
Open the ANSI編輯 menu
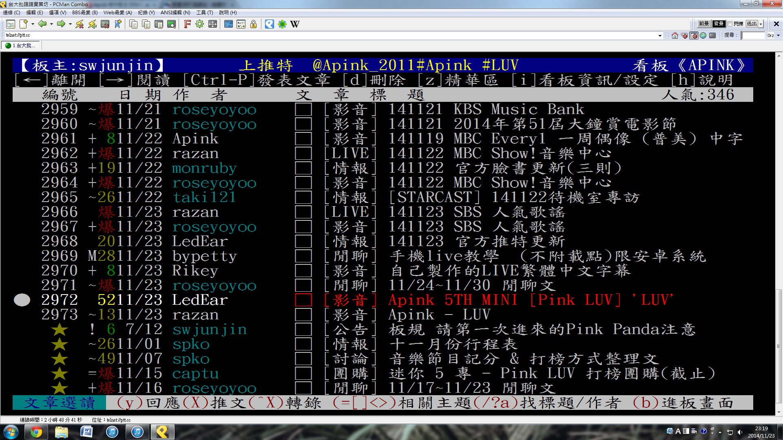click(175, 13)
